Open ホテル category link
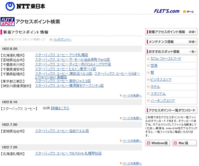 click(155, 87)
